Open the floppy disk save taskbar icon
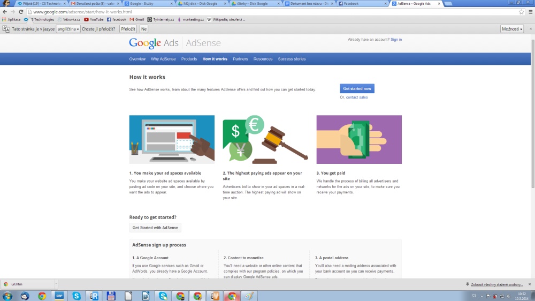 click(x=111, y=296)
